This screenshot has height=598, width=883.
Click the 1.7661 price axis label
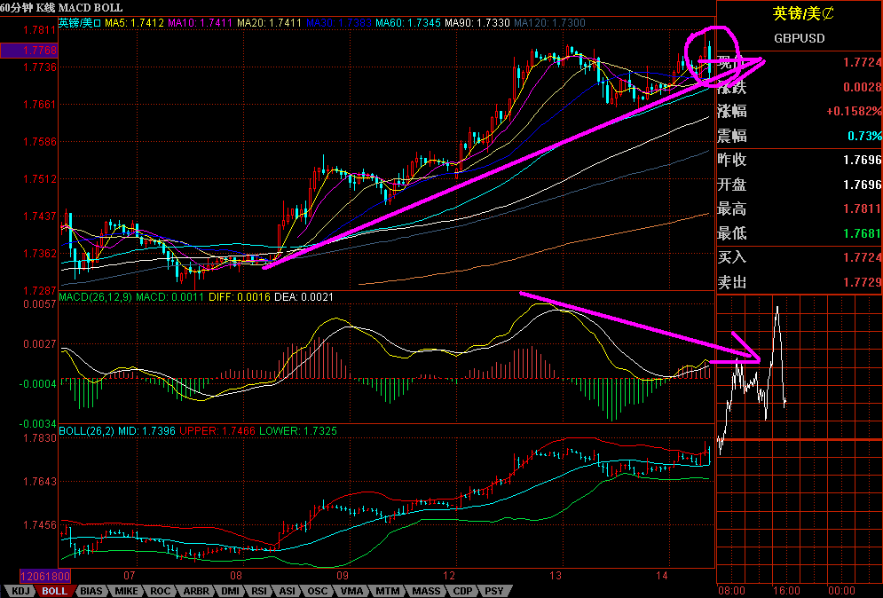pyautogui.click(x=39, y=104)
